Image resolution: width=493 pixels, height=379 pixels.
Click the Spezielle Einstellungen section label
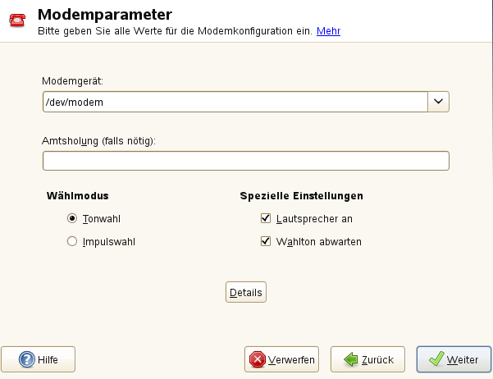pyautogui.click(x=302, y=196)
